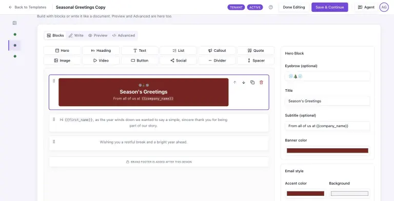Switch to the Advanced tab
The image size is (394, 201).
click(x=123, y=35)
